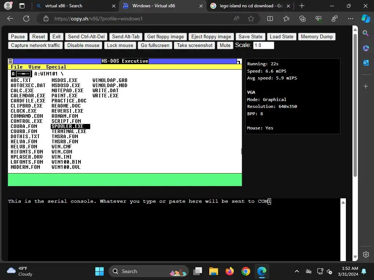The width and height of the screenshot is (374, 280).
Task: Click Lock mouse
Action: [120, 46]
